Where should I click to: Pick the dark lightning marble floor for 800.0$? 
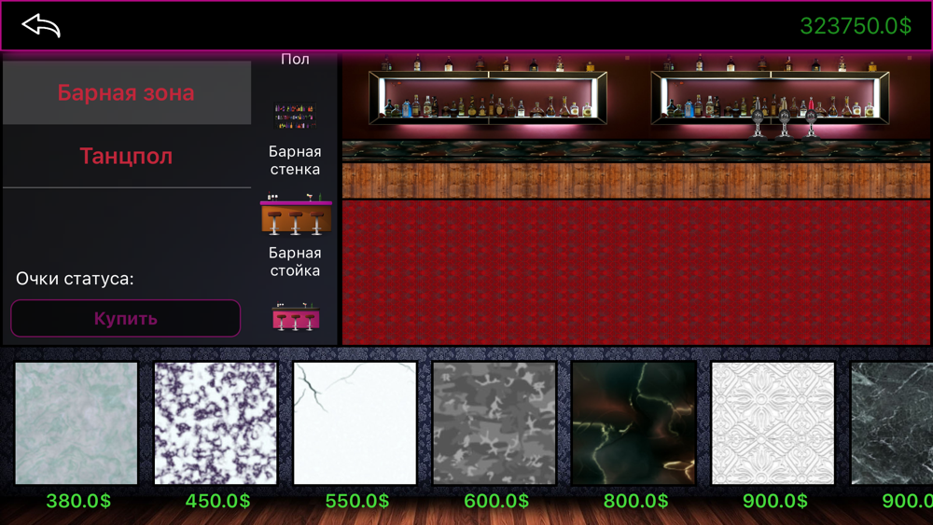point(634,423)
